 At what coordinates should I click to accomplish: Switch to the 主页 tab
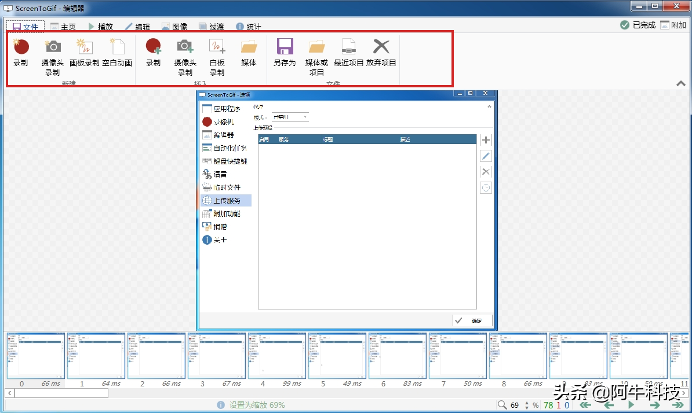coord(63,27)
